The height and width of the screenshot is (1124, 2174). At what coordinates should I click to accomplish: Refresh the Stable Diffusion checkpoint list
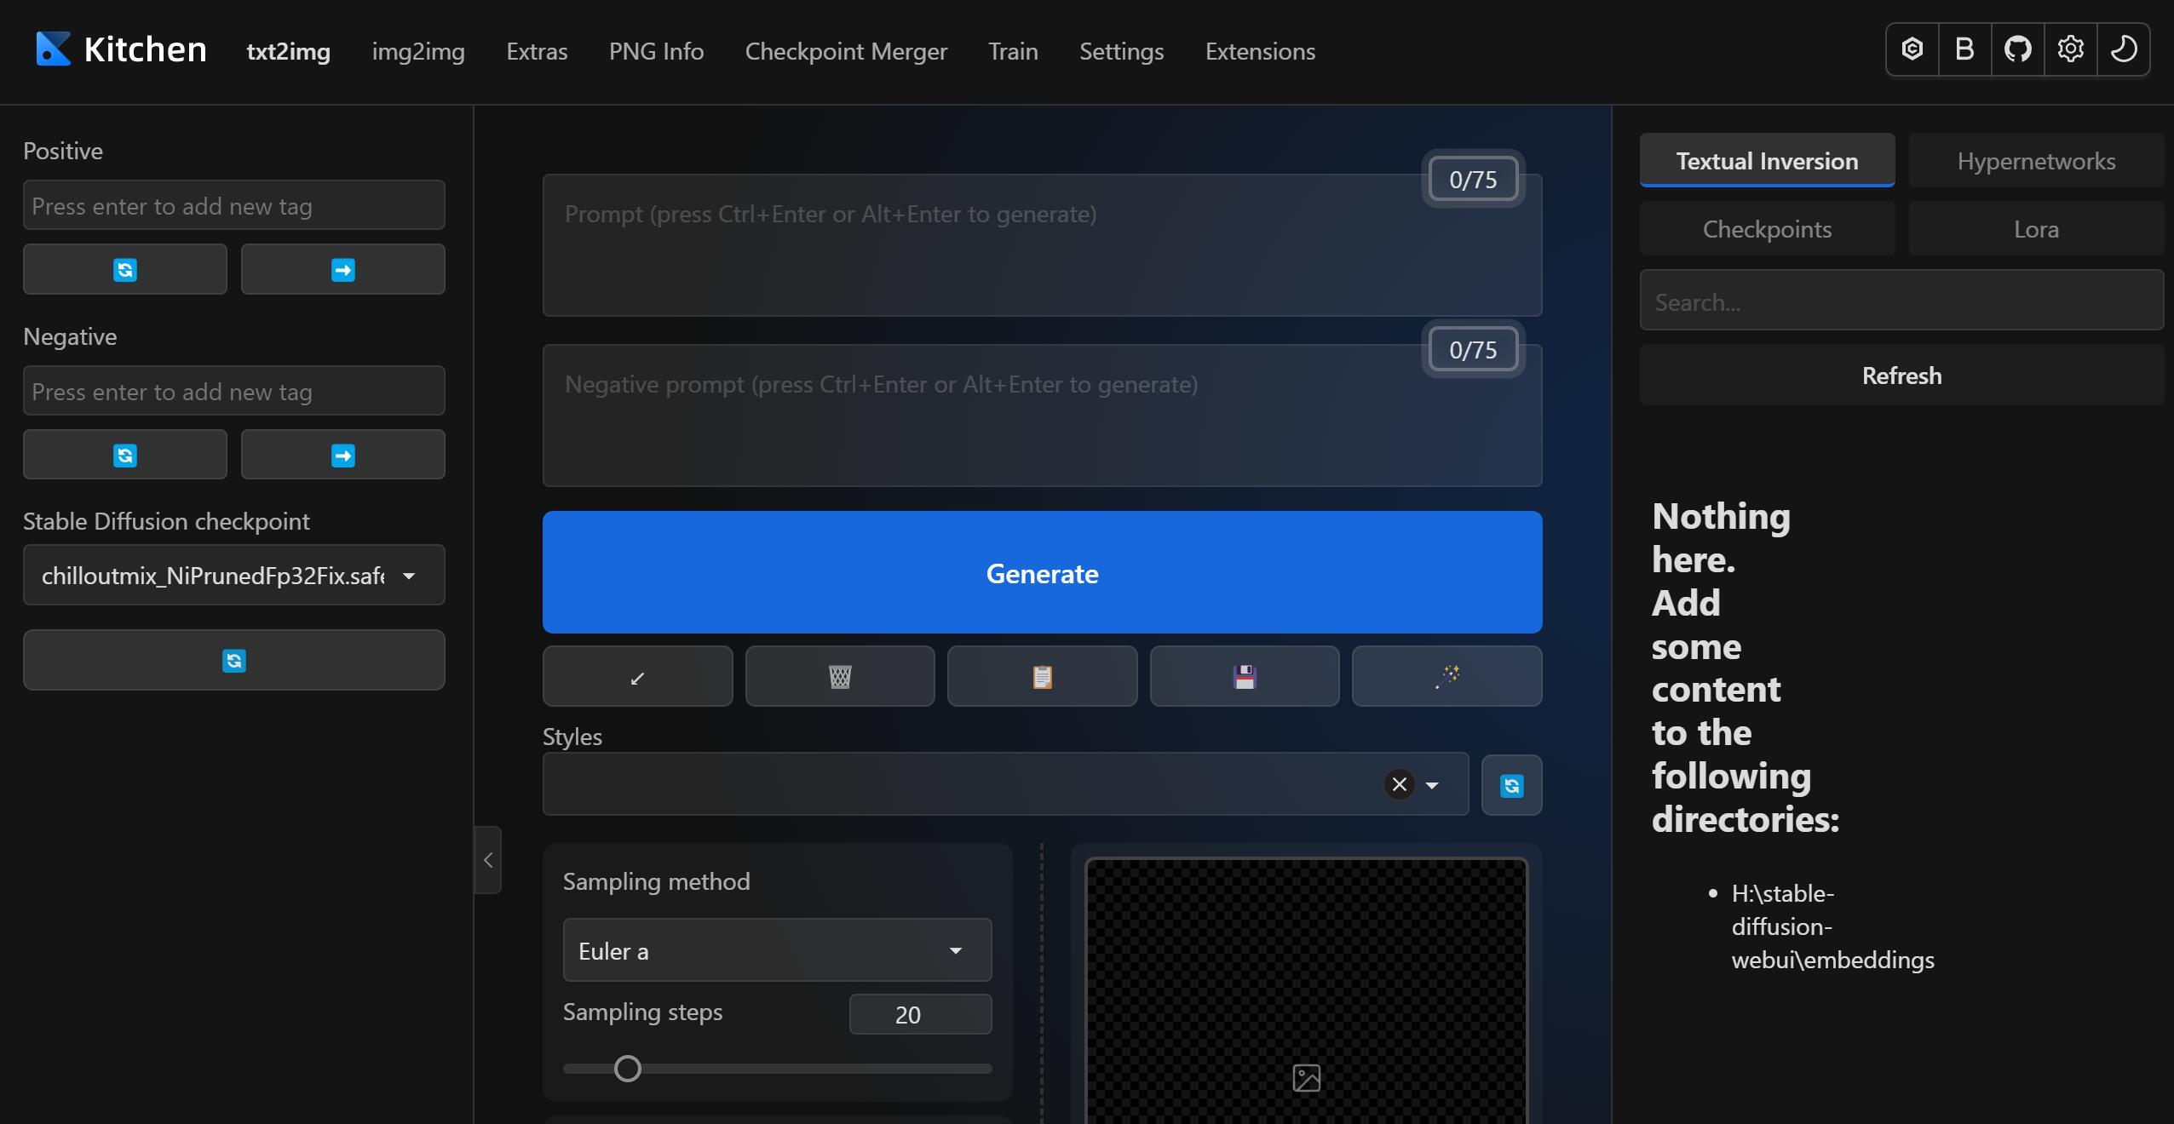[234, 661]
